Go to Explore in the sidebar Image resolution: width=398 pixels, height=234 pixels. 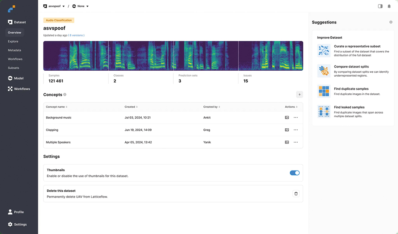pos(13,41)
